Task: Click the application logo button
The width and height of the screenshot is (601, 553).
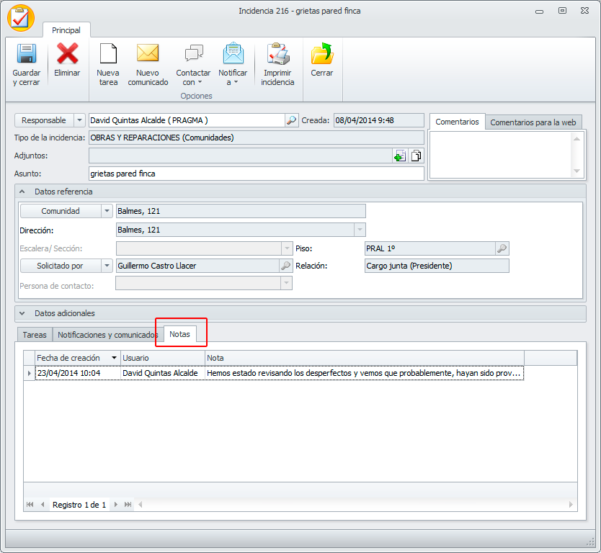Action: (x=21, y=18)
